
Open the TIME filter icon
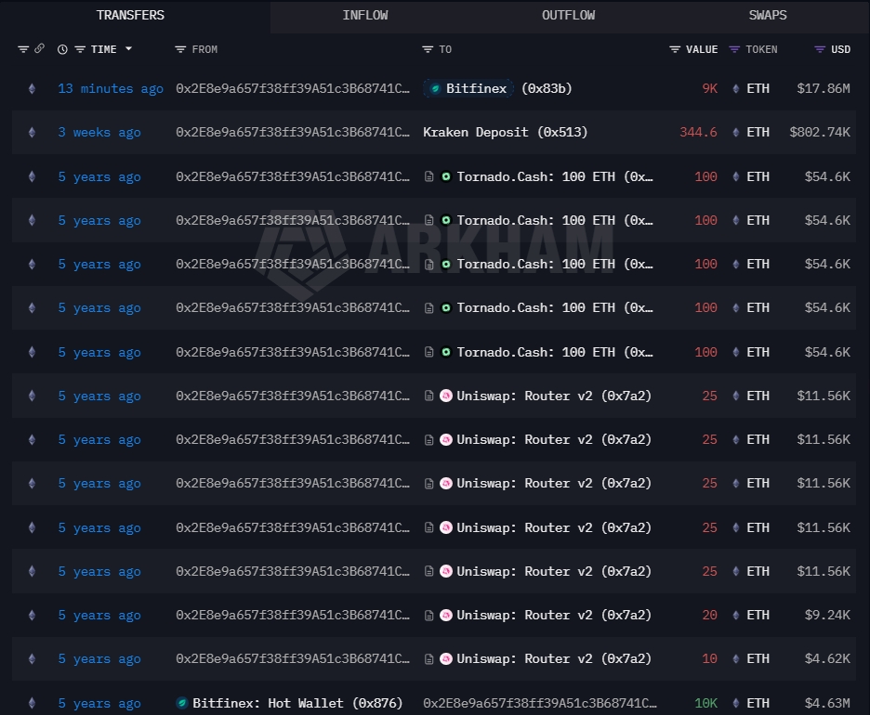[x=80, y=49]
